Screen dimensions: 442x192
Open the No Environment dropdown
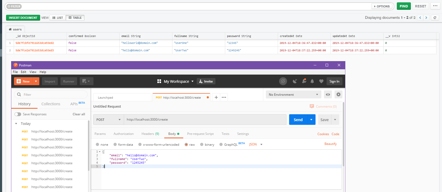[294, 94]
